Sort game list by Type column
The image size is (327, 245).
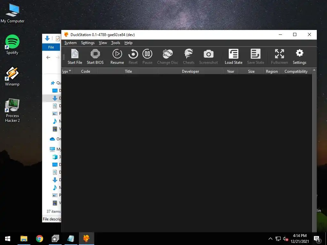[67, 71]
